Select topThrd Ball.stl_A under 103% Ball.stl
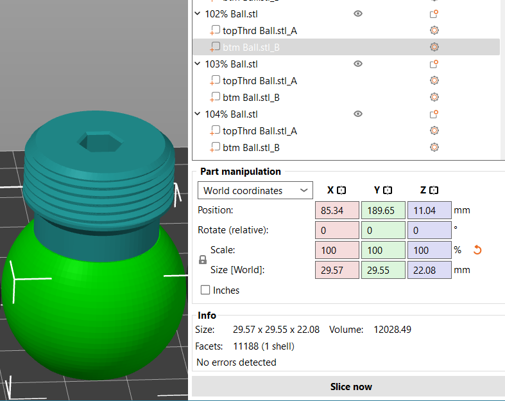The image size is (505, 401). [x=347, y=81]
